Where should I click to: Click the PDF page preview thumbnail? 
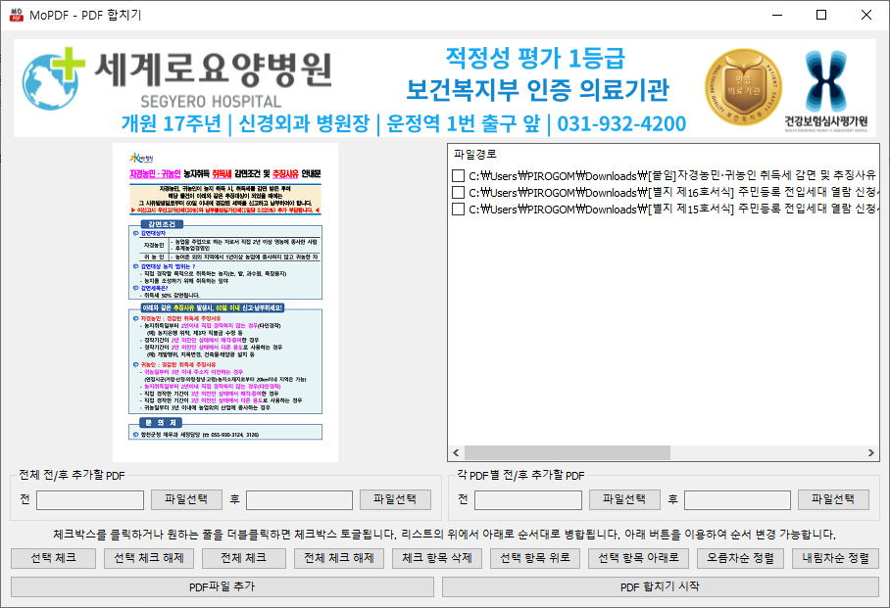225,303
